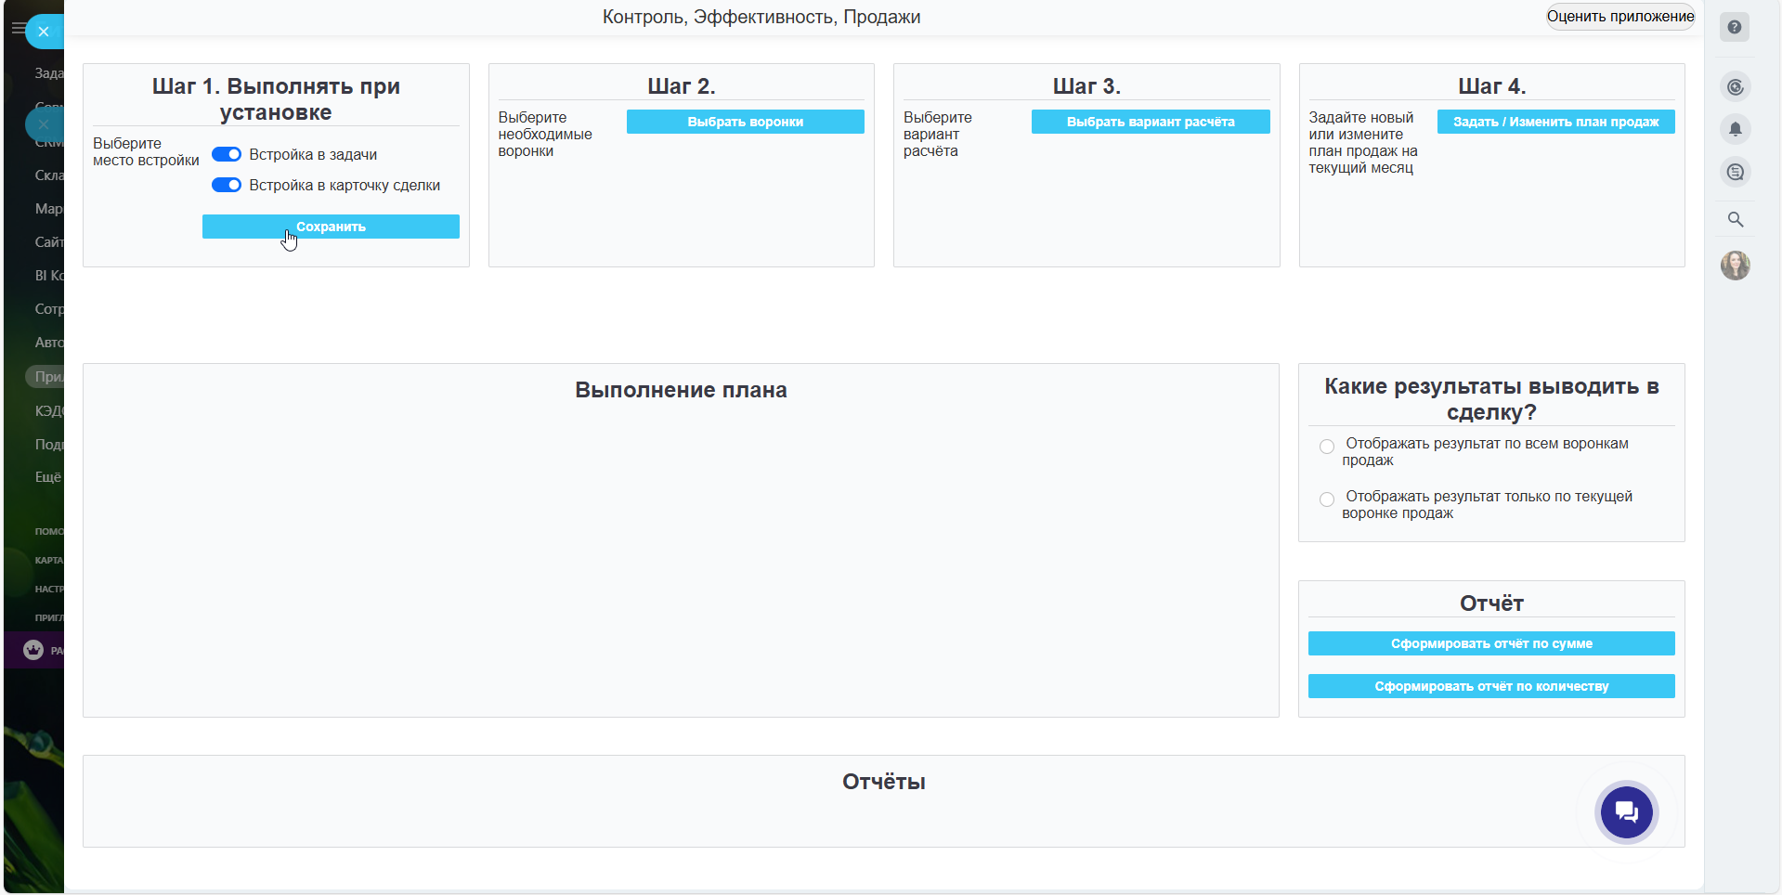This screenshot has height=895, width=1782.
Task: Click the Выполнение плана heading
Action: [681, 390]
